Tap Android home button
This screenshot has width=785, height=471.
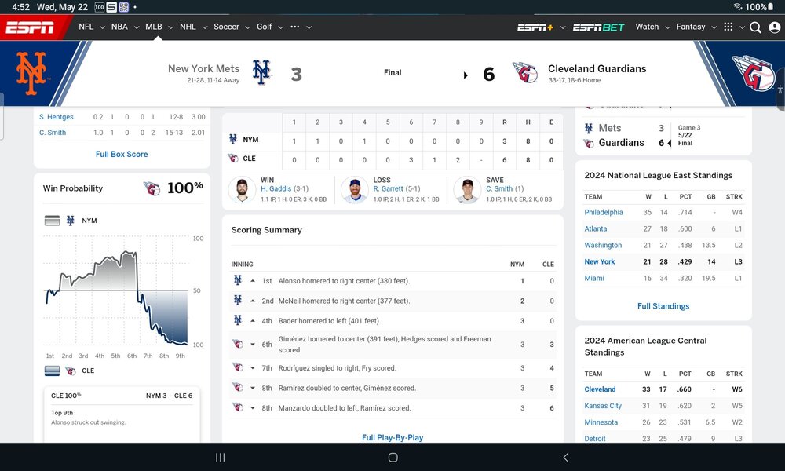(x=393, y=458)
